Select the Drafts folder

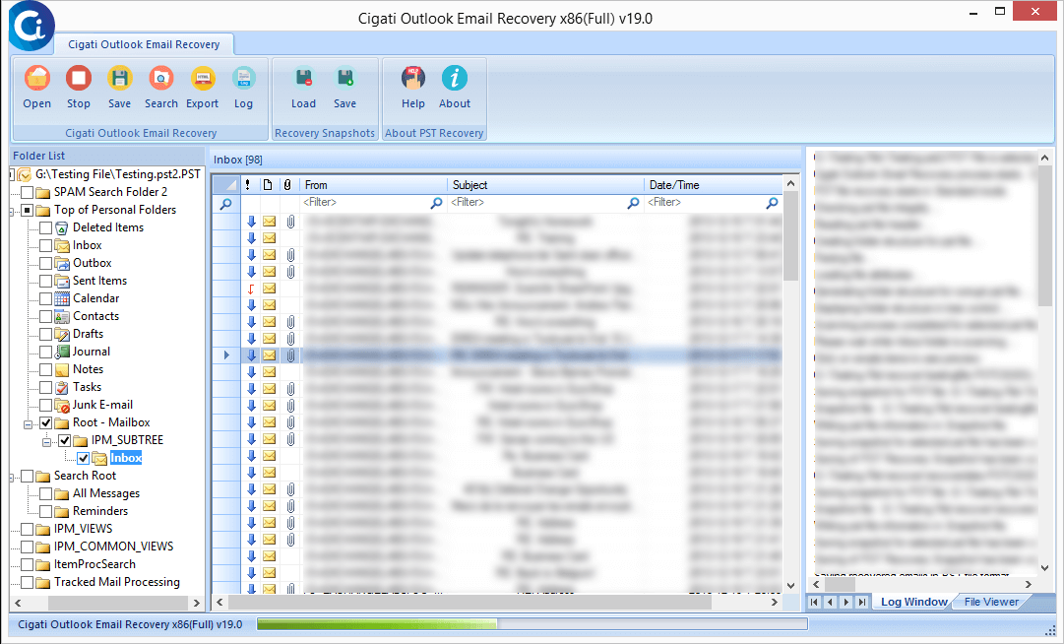pos(89,334)
